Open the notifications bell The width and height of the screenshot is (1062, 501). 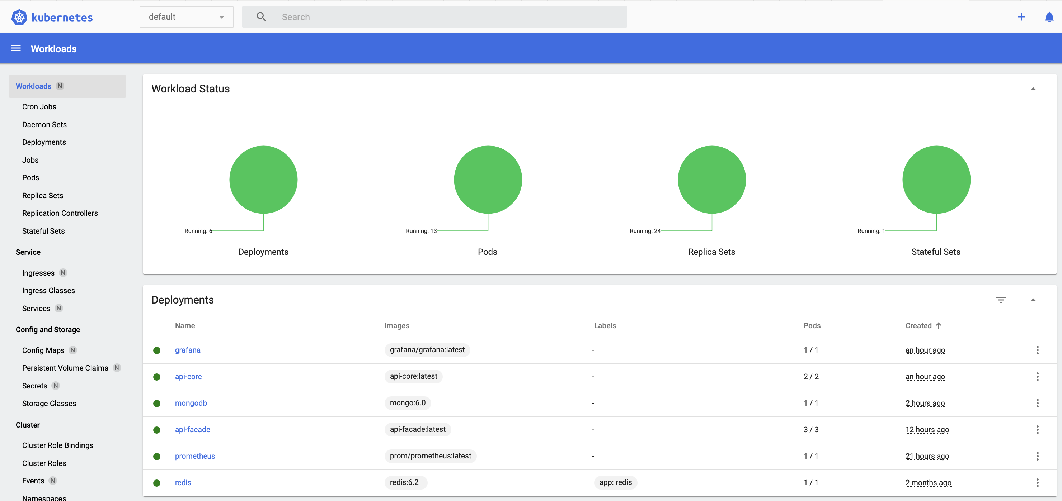click(1049, 17)
